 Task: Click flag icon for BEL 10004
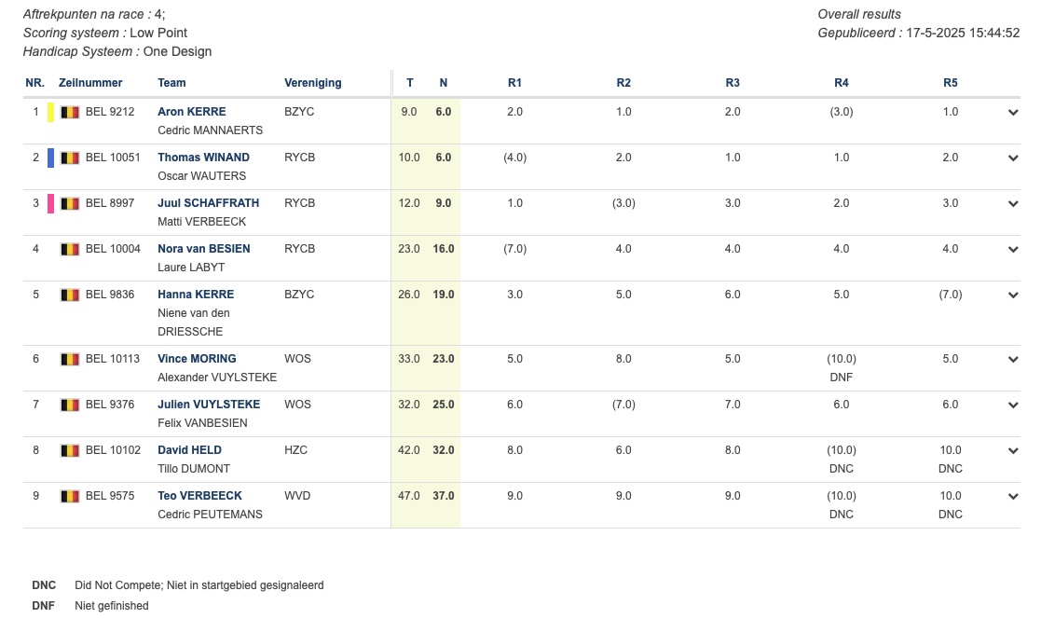(x=70, y=249)
